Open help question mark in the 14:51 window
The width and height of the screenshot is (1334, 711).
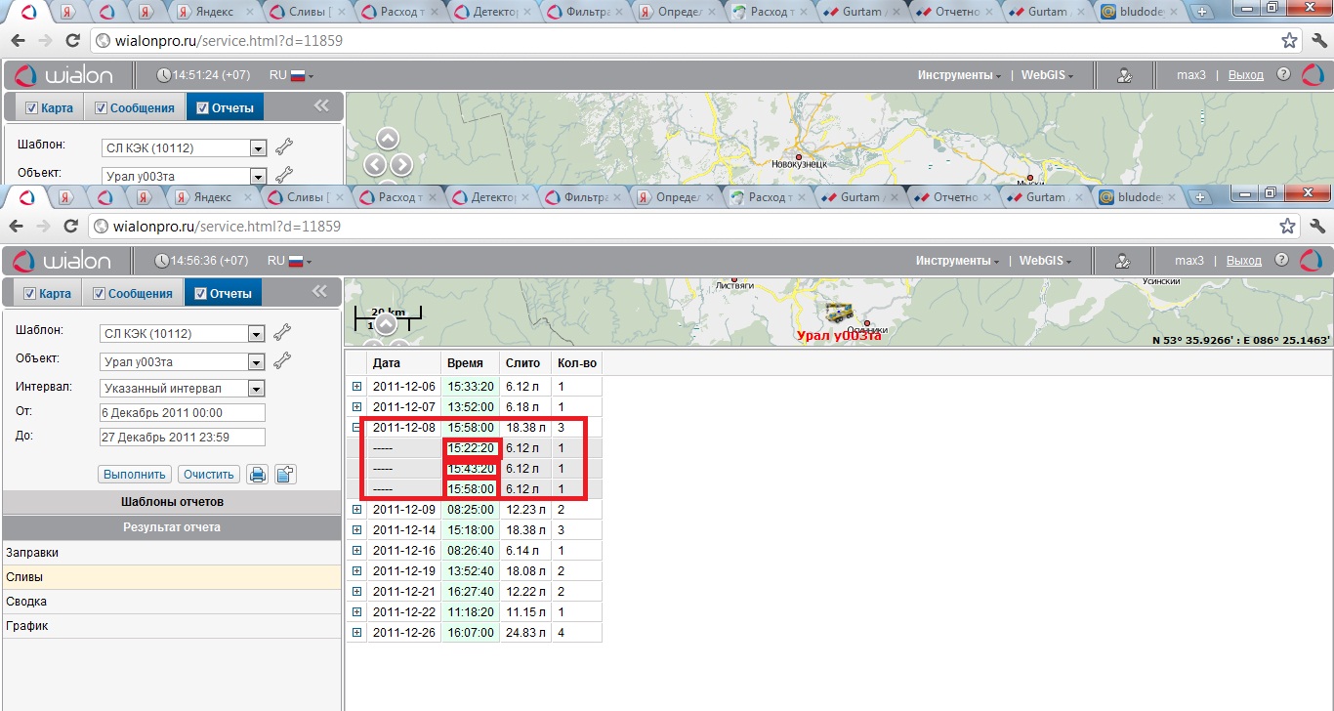coord(1283,74)
